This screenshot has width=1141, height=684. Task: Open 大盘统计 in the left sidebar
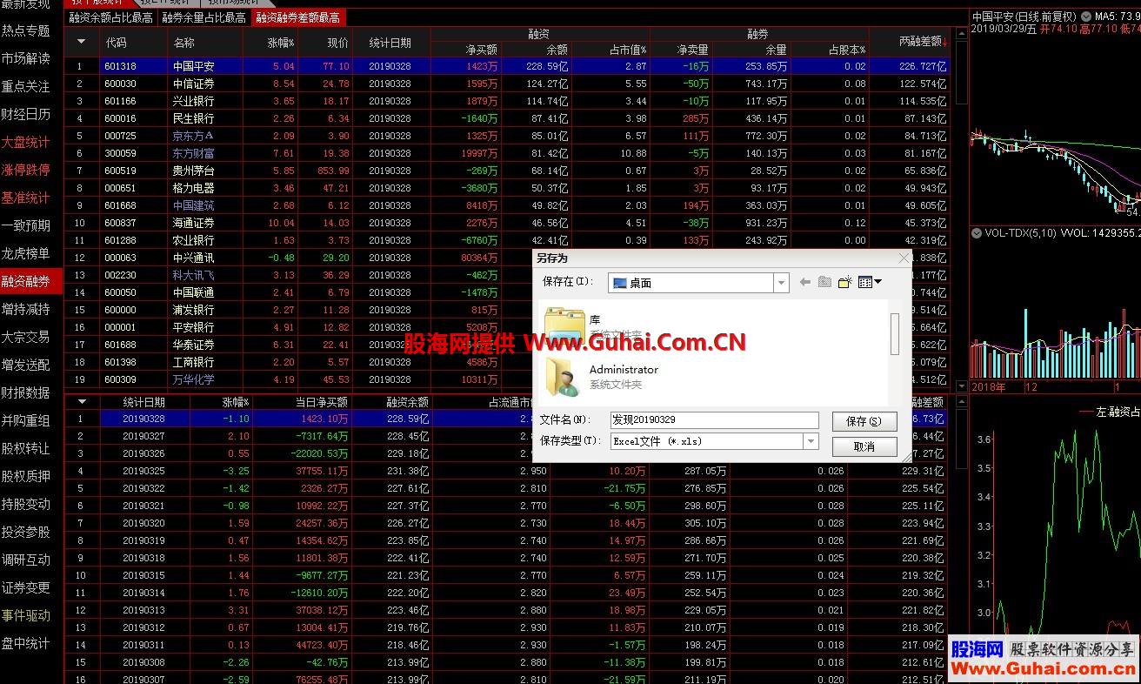point(26,142)
